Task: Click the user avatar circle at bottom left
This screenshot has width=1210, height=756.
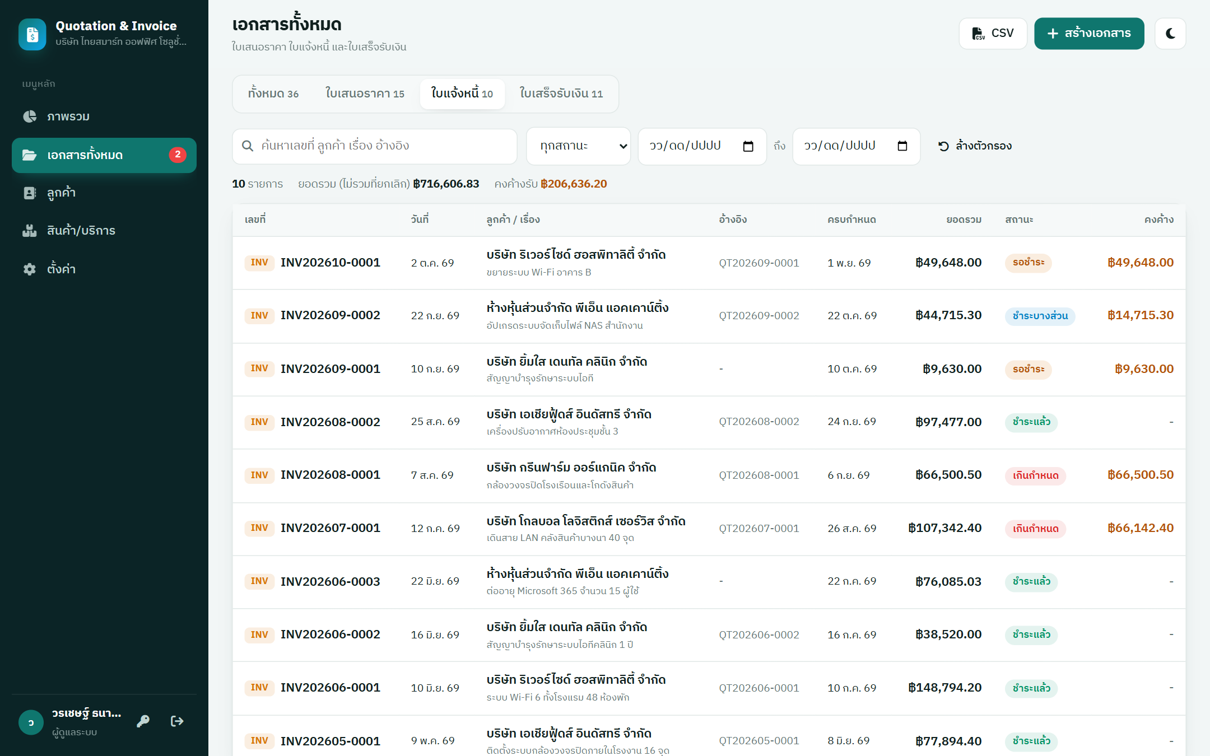Action: pyautogui.click(x=31, y=722)
